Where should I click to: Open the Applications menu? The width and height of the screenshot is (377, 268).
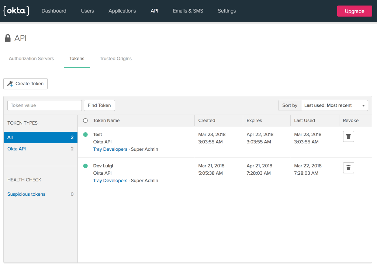coord(122,11)
